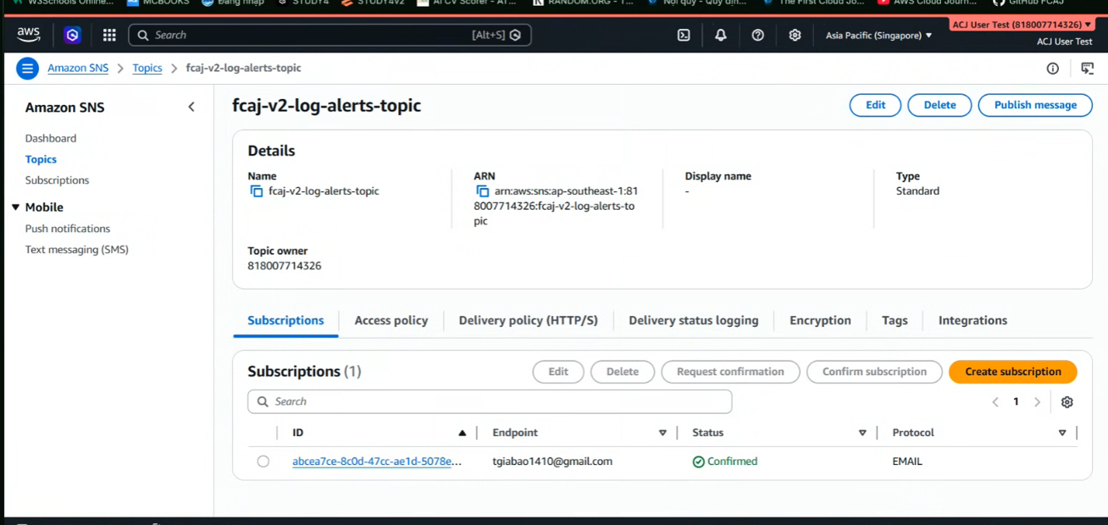Image resolution: width=1108 pixels, height=525 pixels.
Task: Go to Topics in the side navigation
Action: coord(41,159)
